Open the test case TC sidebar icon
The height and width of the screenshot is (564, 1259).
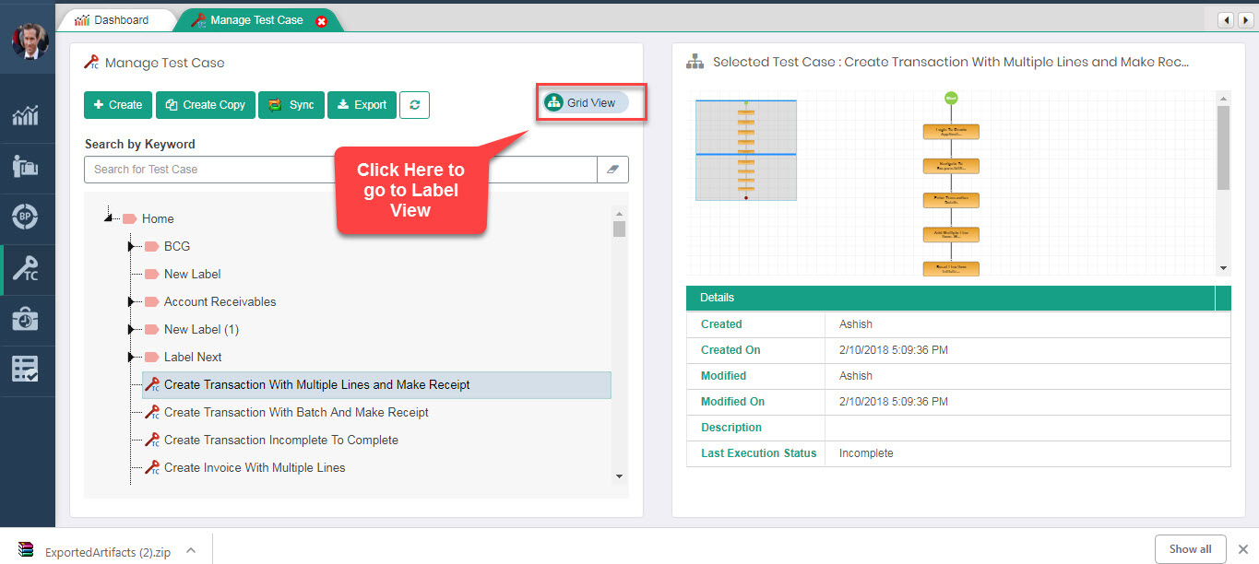26,269
